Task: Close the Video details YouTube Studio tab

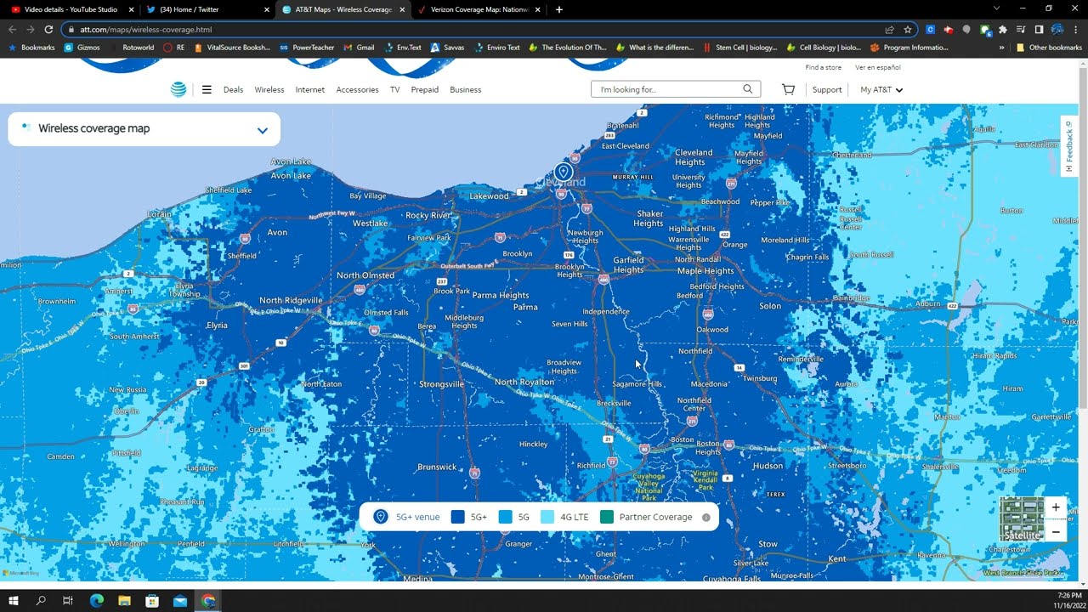Action: 131,9
